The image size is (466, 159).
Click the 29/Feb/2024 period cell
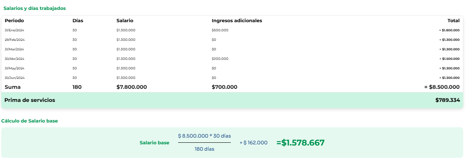click(15, 40)
